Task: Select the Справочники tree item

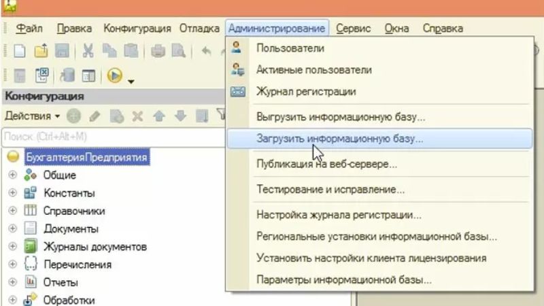Action: (x=74, y=211)
